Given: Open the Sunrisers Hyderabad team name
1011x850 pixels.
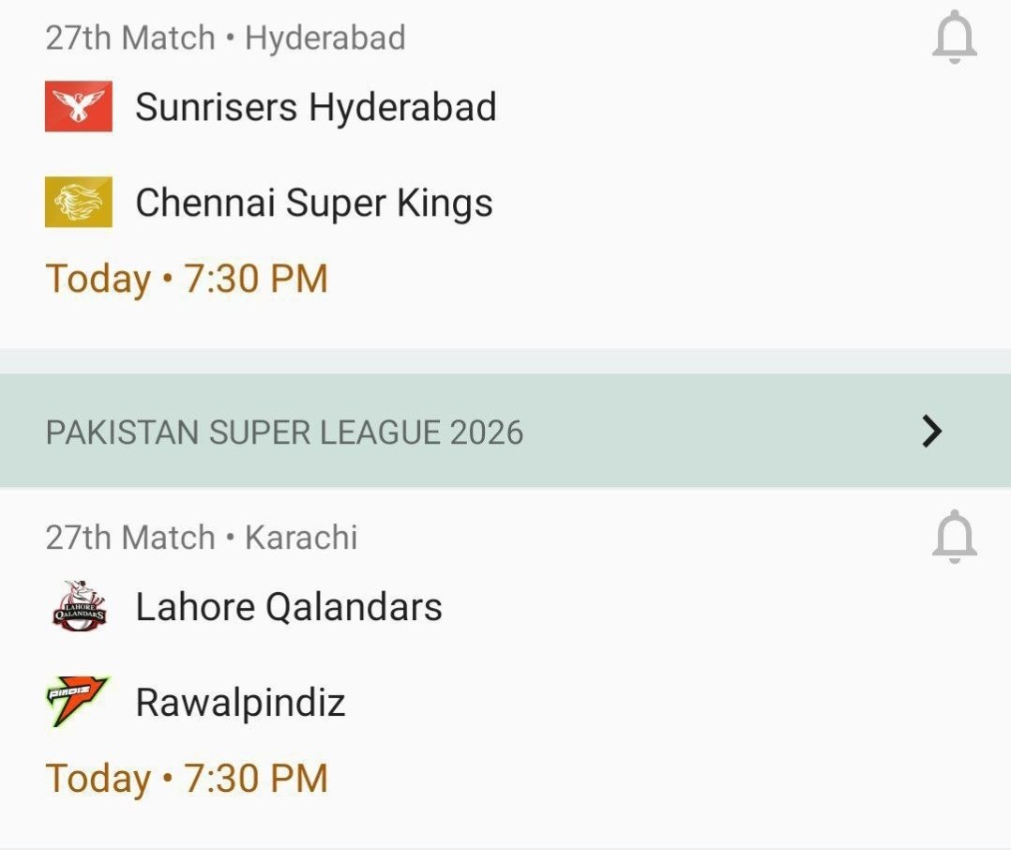Looking at the screenshot, I should (315, 107).
